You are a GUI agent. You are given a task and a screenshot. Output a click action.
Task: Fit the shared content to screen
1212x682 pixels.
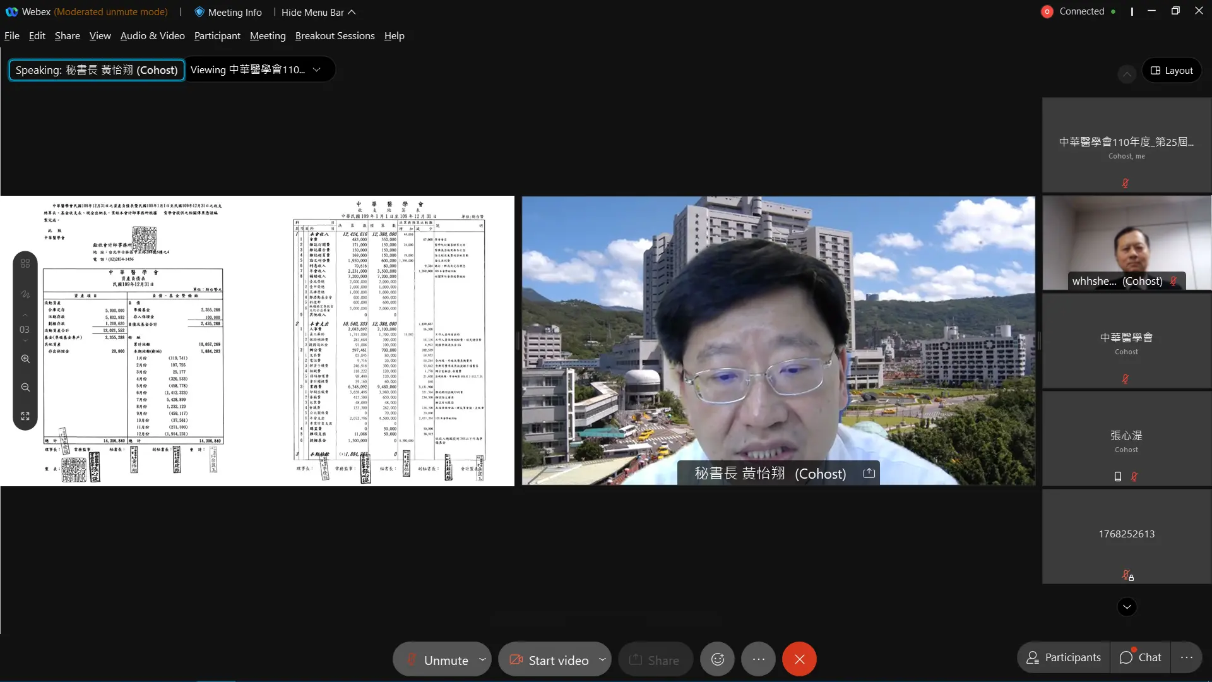click(x=25, y=416)
